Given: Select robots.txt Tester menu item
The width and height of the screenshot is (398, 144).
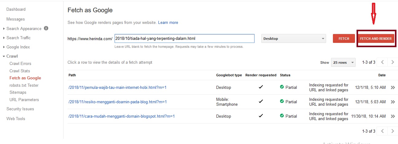Looking at the screenshot, I should point(24,85).
